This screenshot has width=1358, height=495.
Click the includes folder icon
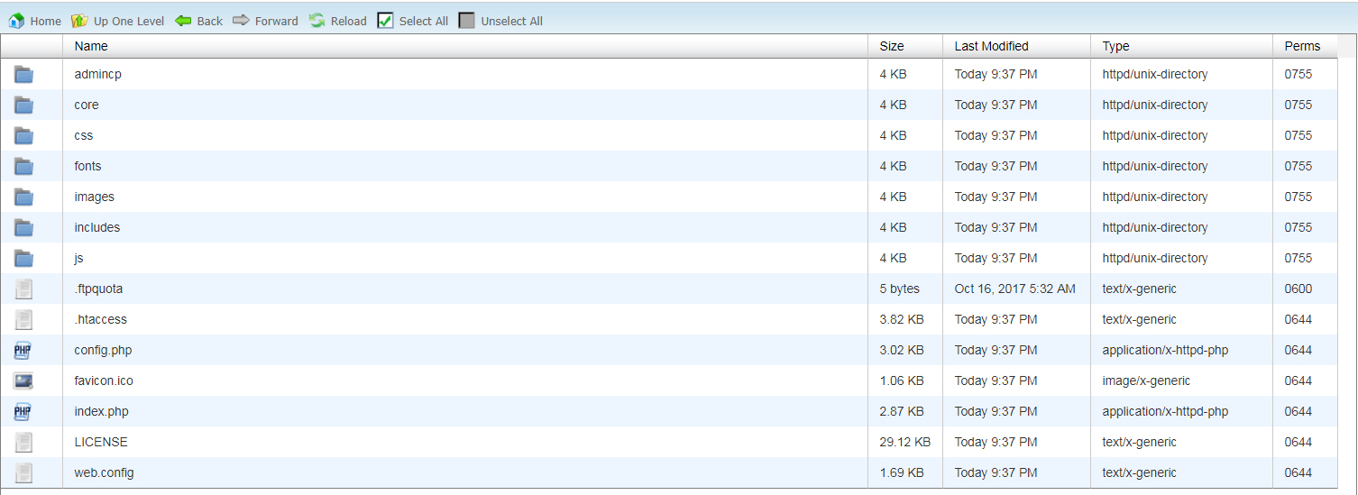click(x=23, y=228)
